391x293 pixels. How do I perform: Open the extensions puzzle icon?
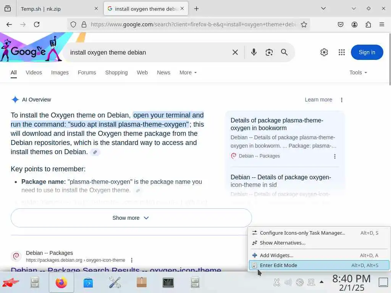pos(368,24)
